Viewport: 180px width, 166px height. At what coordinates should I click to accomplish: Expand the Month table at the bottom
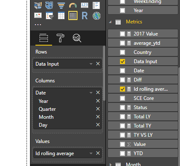(110, 164)
